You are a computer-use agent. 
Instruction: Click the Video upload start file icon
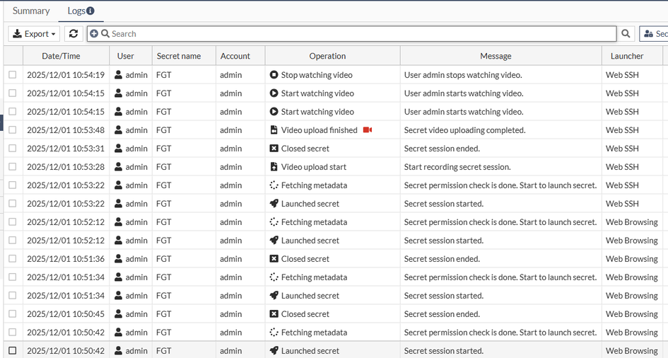click(274, 167)
